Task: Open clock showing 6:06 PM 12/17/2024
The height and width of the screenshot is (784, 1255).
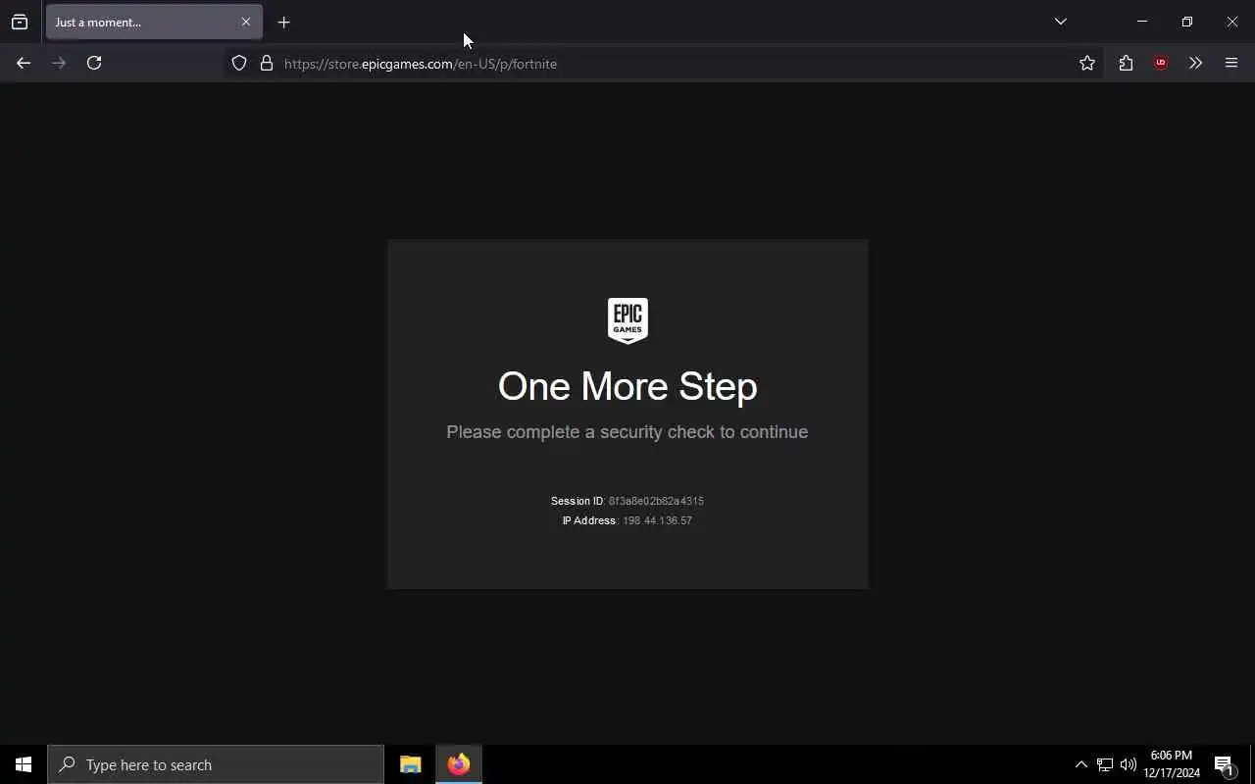Action: tap(1172, 764)
